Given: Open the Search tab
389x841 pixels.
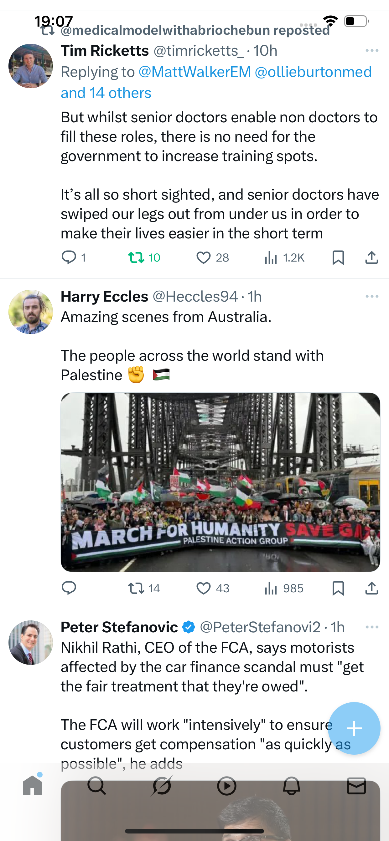Looking at the screenshot, I should pos(97,786).
